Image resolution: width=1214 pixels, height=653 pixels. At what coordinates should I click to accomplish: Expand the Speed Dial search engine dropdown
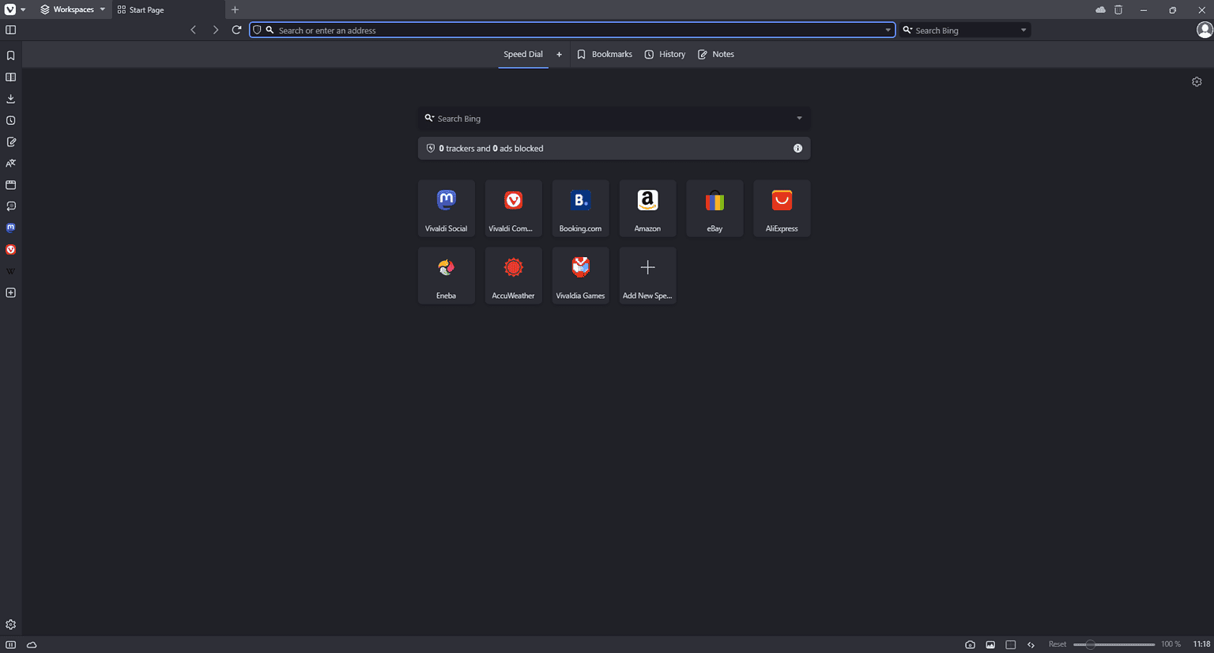pos(799,119)
